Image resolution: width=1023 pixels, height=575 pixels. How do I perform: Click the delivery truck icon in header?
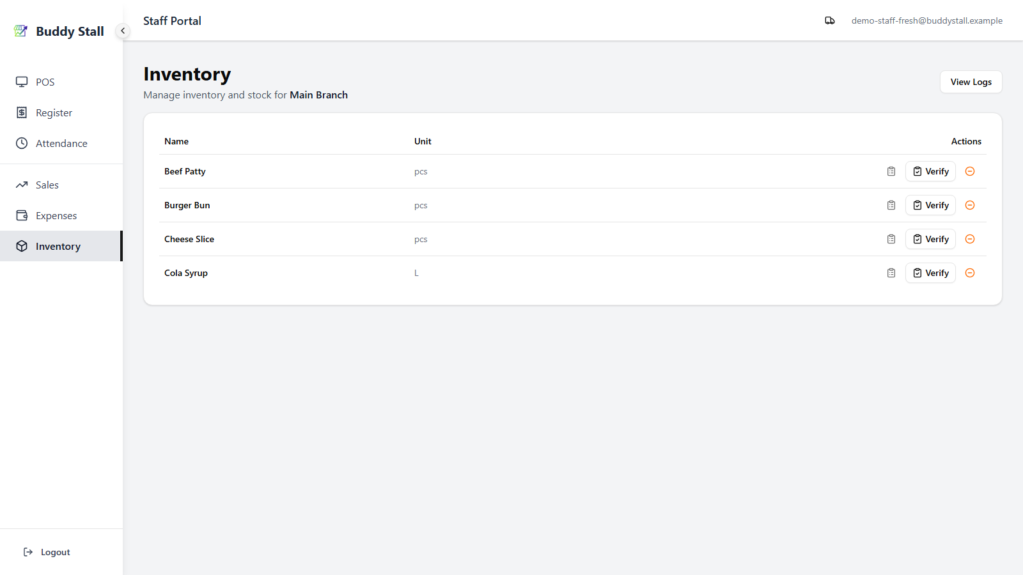tap(830, 20)
